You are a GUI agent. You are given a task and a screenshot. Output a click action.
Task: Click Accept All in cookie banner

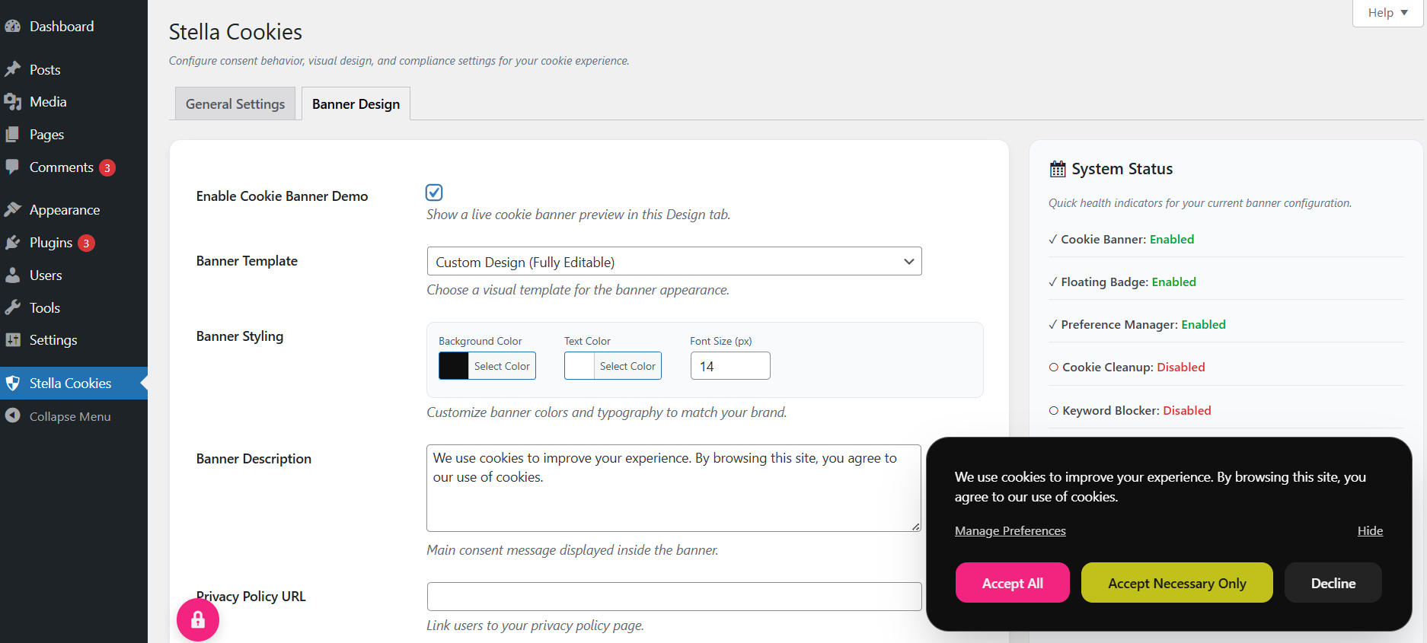pyautogui.click(x=1012, y=583)
